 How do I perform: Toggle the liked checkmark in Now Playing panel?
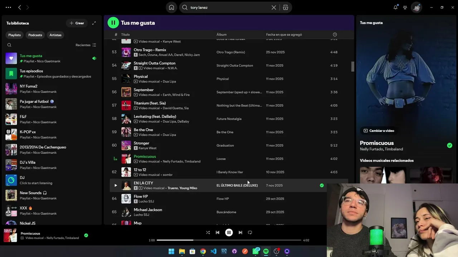449,145
